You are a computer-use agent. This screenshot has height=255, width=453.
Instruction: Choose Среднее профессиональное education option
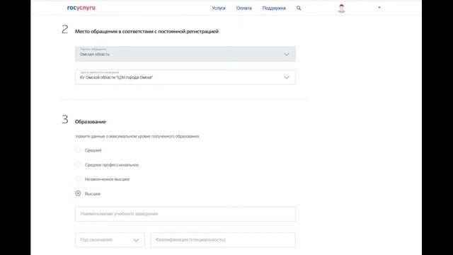[x=78, y=164]
